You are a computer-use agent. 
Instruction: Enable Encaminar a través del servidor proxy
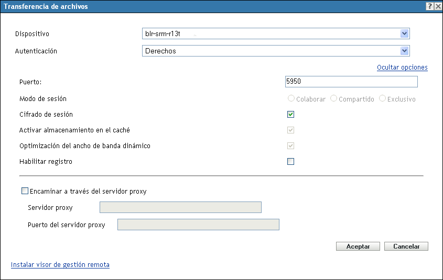tap(25, 192)
